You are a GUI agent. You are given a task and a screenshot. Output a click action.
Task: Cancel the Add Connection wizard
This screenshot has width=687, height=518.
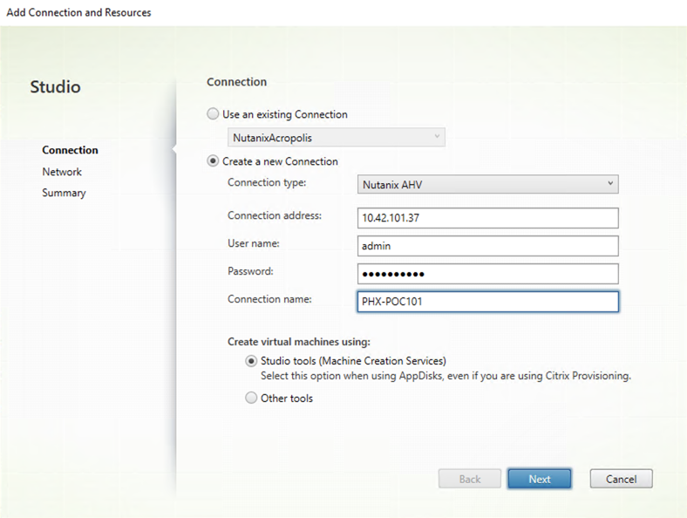coord(622,479)
